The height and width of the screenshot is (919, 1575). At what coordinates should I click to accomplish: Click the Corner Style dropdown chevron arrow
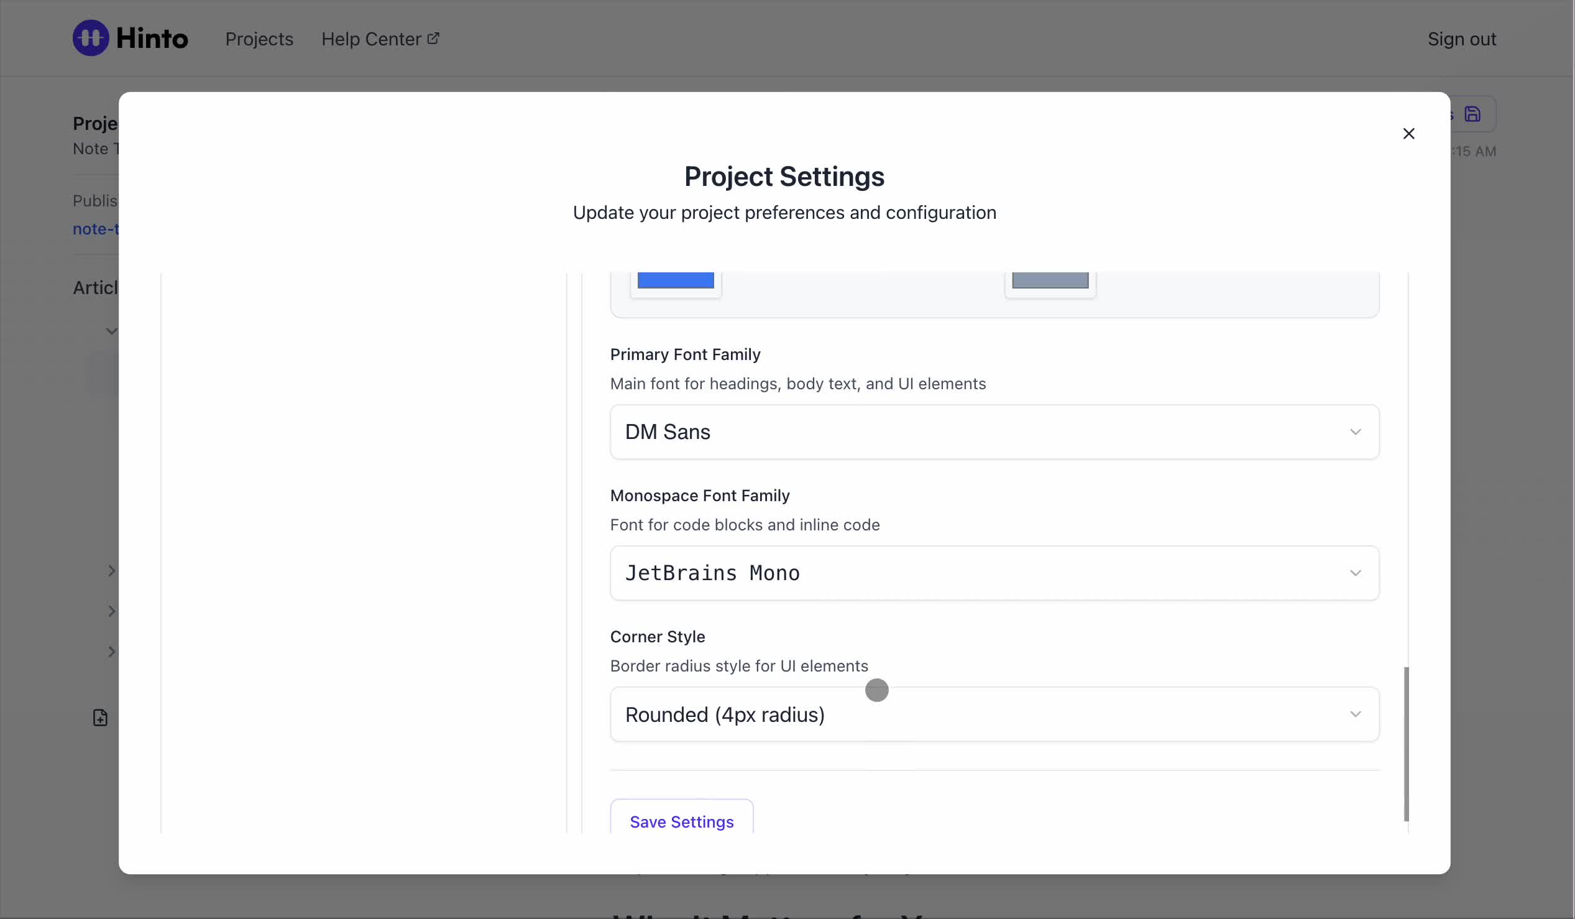(x=1354, y=714)
